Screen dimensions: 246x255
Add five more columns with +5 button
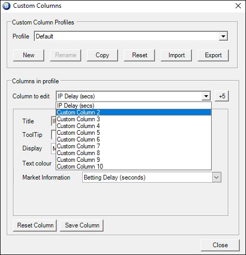click(x=222, y=96)
